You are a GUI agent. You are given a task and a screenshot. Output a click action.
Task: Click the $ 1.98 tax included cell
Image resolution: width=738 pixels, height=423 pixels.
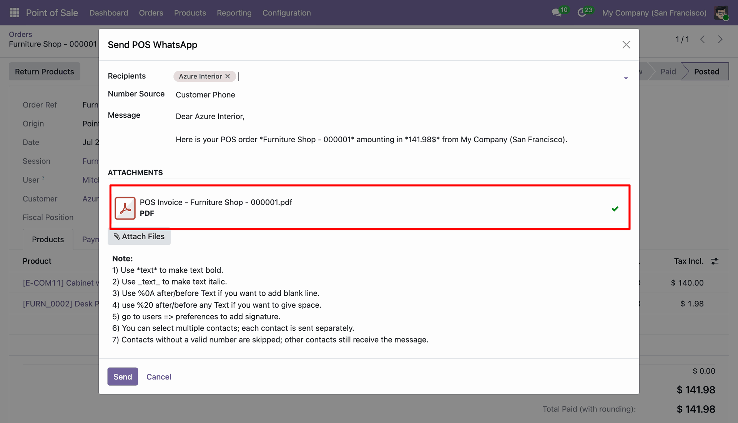pyautogui.click(x=692, y=304)
